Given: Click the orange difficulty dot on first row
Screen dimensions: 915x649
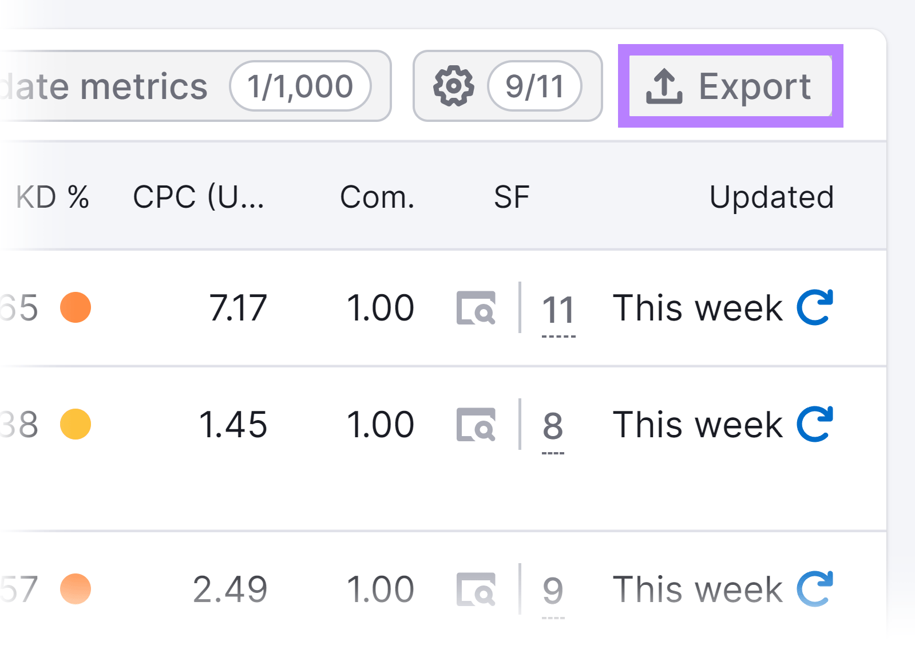Looking at the screenshot, I should coord(75,307).
